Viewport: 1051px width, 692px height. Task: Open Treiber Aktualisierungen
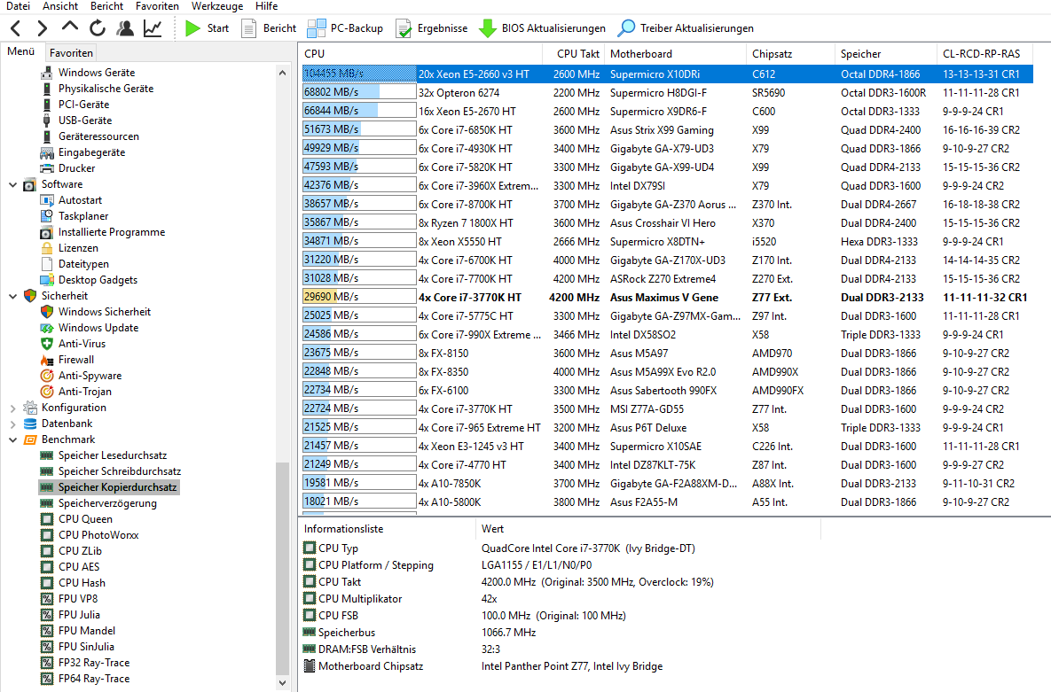pos(686,28)
